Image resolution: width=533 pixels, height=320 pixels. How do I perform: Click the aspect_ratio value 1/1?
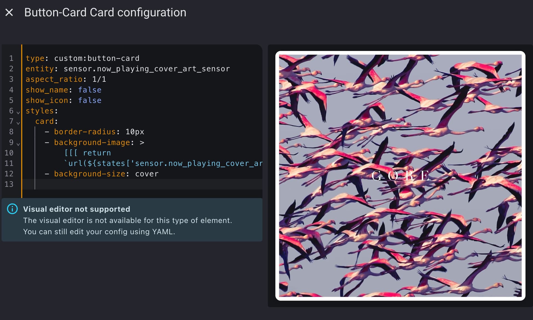click(x=99, y=80)
